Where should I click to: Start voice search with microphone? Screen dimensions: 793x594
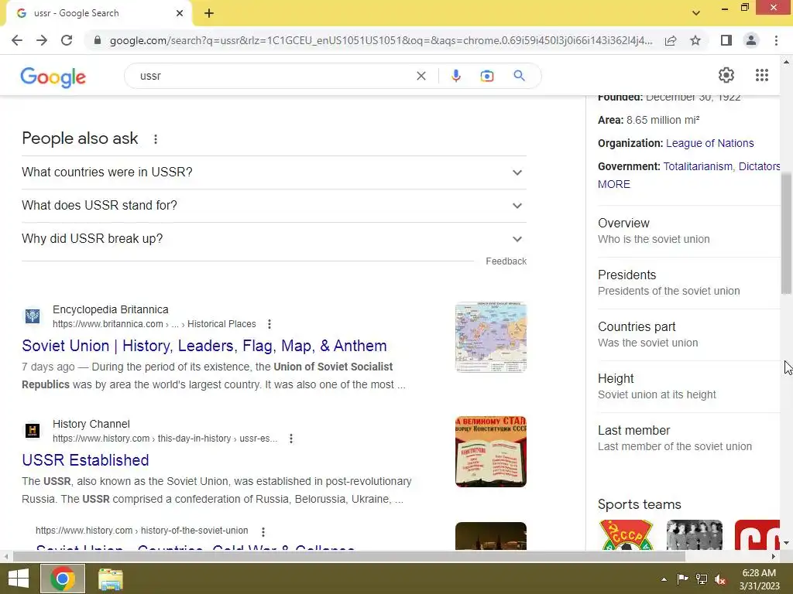(455, 76)
